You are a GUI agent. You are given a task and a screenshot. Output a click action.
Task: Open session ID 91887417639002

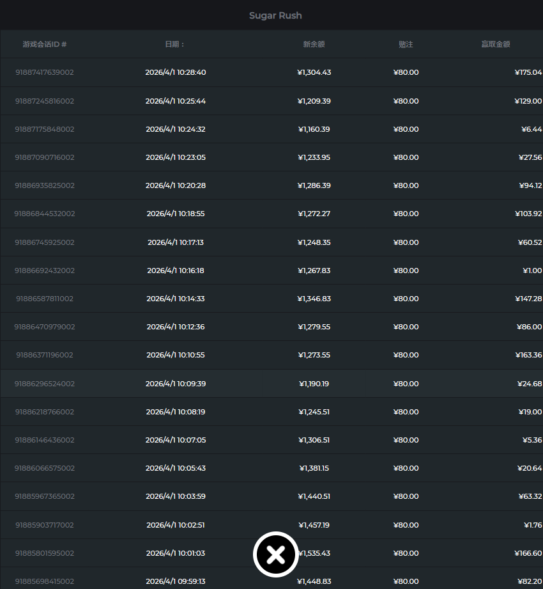(x=45, y=72)
